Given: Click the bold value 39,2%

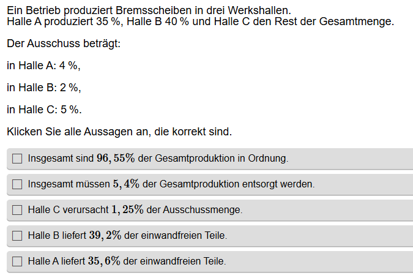Looking at the screenshot, I should [105, 236].
